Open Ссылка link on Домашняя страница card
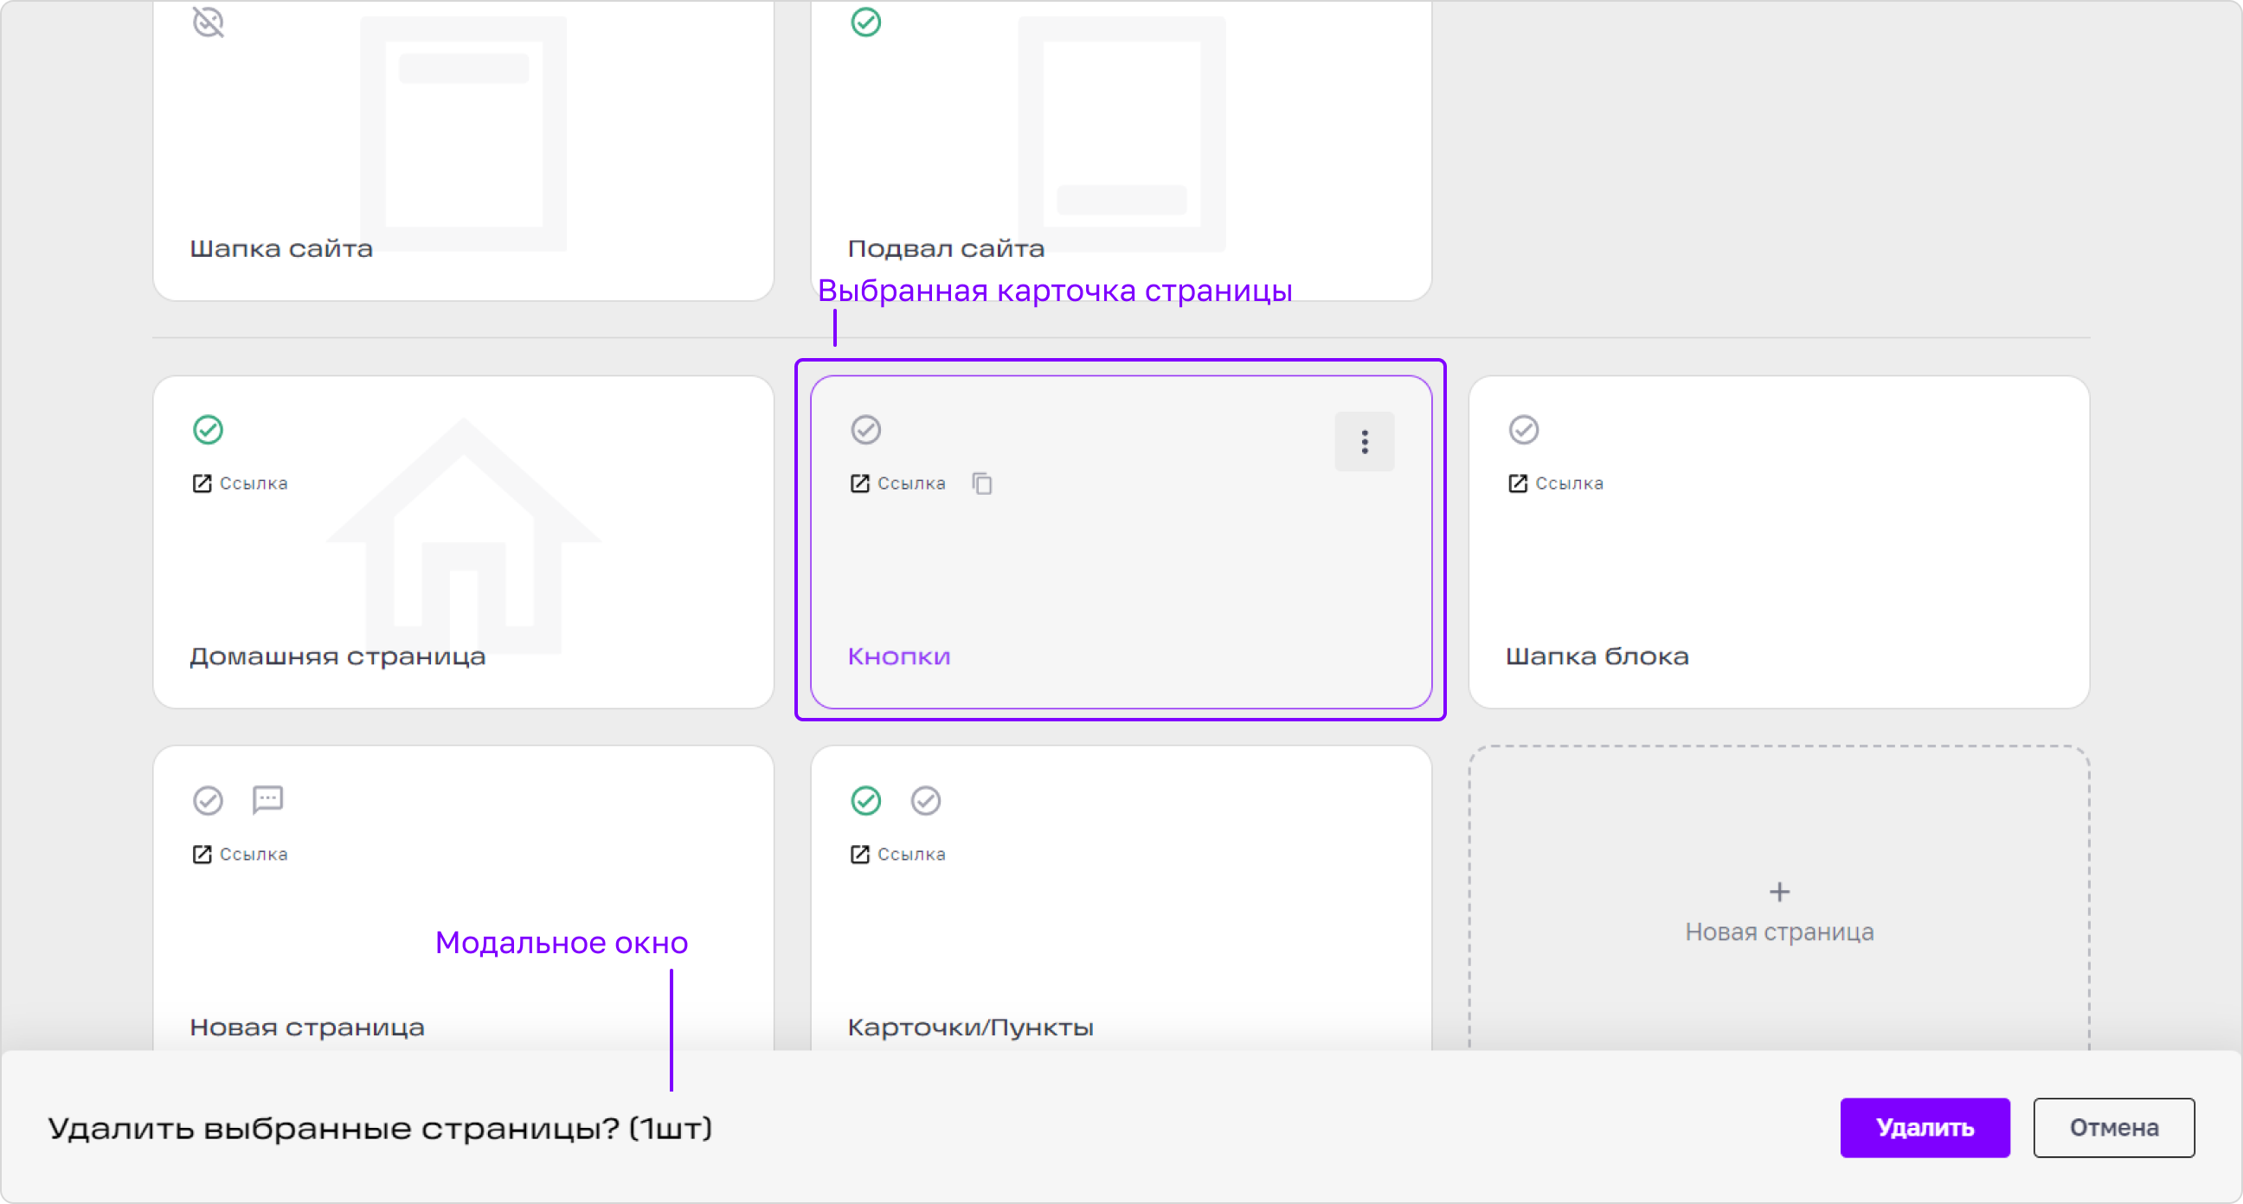The height and width of the screenshot is (1204, 2243). 240,484
